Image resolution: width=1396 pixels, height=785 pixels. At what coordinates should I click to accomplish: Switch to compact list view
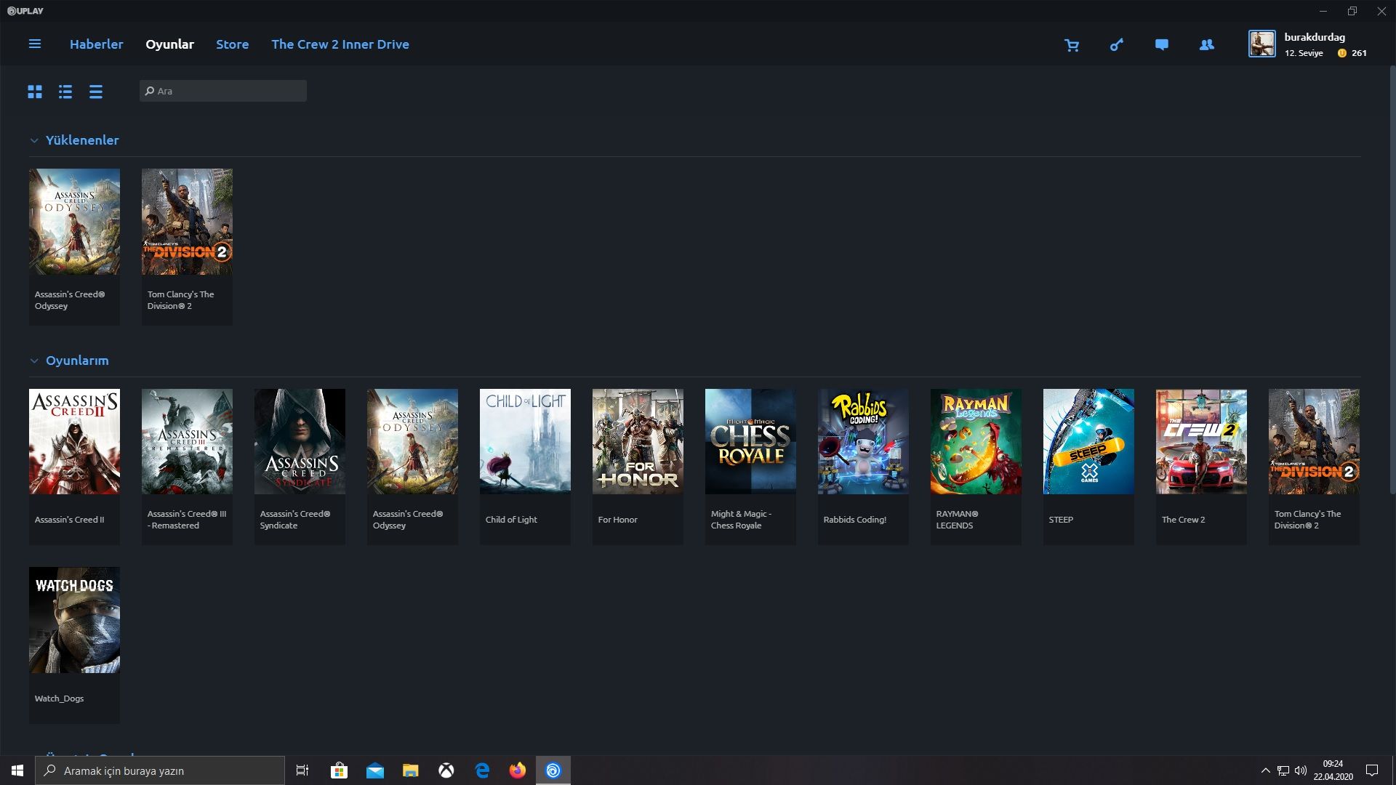[x=96, y=92]
